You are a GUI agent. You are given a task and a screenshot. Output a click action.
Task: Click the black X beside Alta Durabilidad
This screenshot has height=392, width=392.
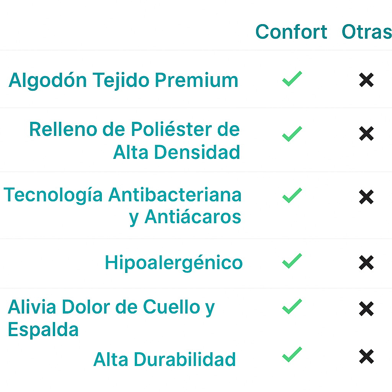[x=366, y=356]
